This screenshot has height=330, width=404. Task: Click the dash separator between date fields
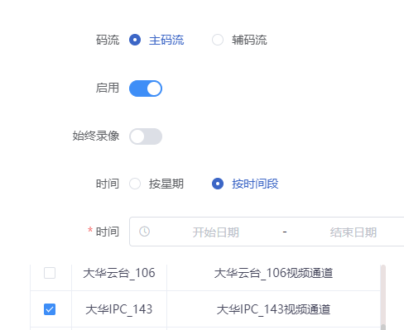coord(285,232)
